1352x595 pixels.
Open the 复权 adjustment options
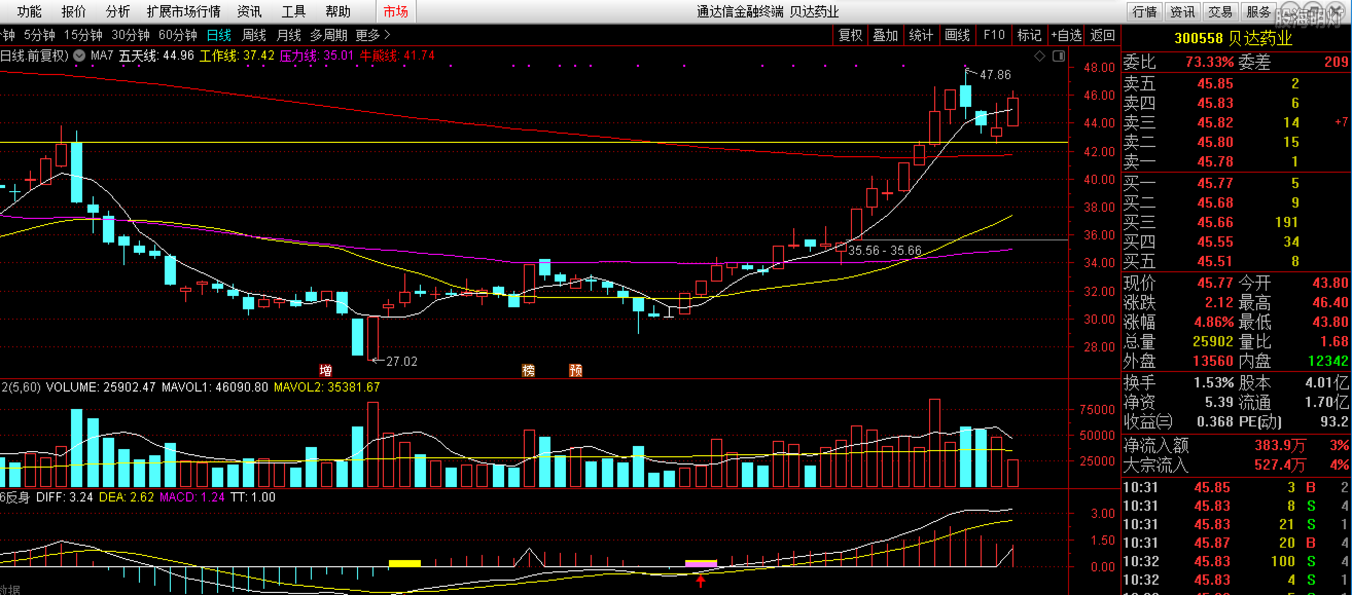[x=850, y=35]
